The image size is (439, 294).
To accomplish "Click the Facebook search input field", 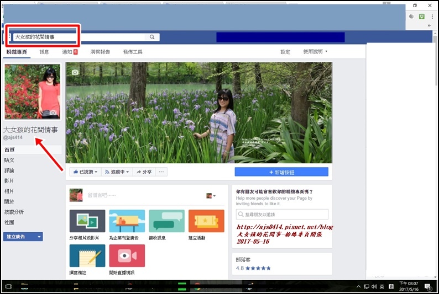I will point(79,37).
